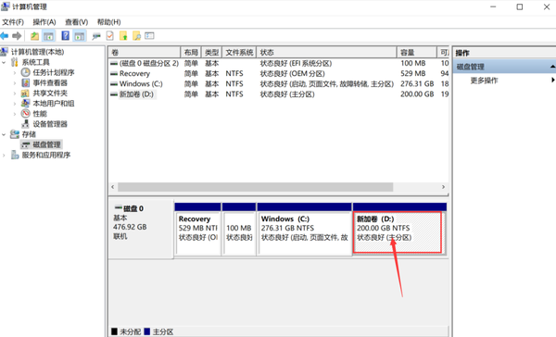The image size is (556, 337).
Task: Open 更多操作 in the actions pane
Action: click(484, 81)
